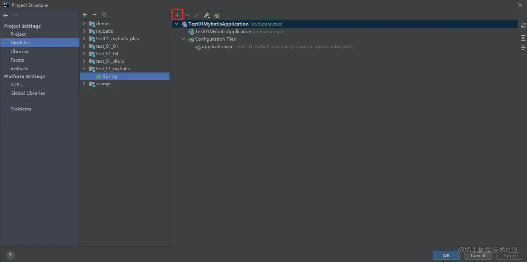Viewport: 527px width, 262px height.
Task: Click the zssmp module folder icon
Action: click(x=92, y=84)
